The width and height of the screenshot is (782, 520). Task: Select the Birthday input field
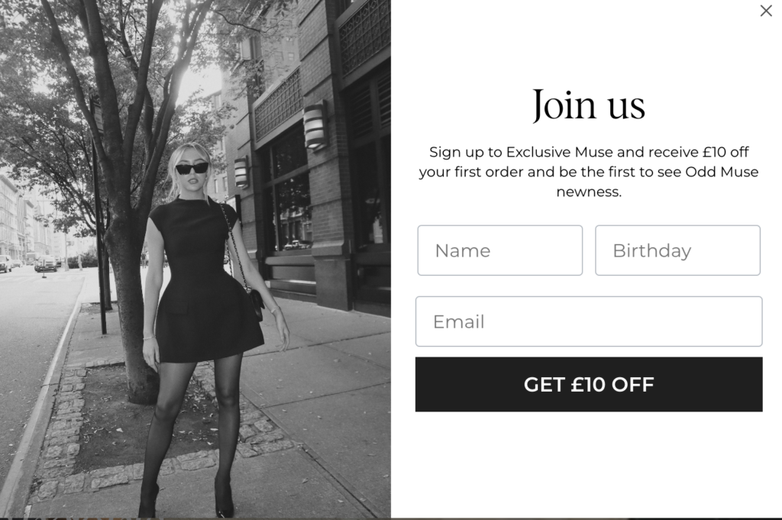click(677, 250)
